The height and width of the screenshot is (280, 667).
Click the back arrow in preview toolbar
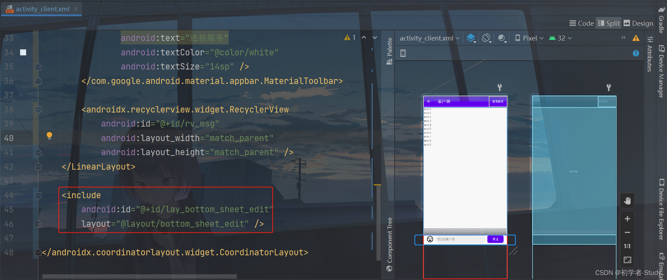click(429, 101)
